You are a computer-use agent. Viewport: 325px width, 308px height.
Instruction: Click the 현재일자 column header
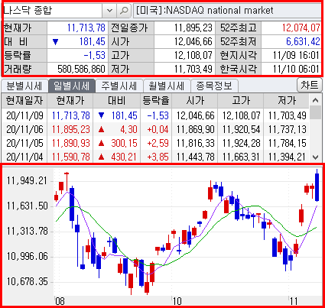pyautogui.click(x=24, y=101)
